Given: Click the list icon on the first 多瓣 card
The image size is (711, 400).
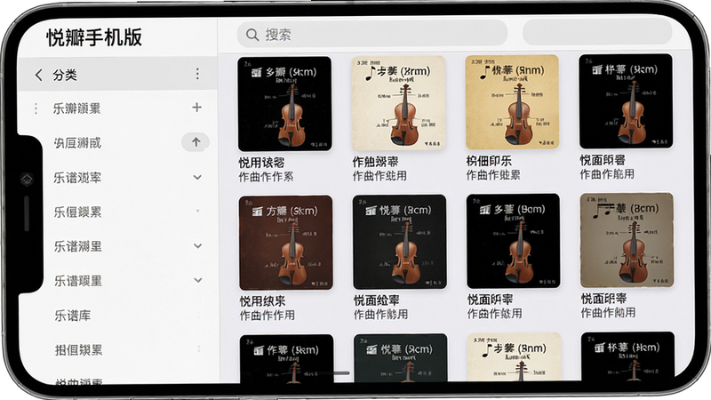Looking at the screenshot, I should tap(257, 73).
